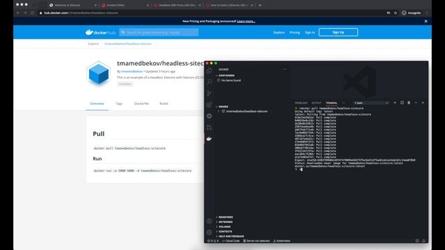Screen dimensions: 445x250
Task: Expand the Help and Feedback section
Action: coord(231,236)
